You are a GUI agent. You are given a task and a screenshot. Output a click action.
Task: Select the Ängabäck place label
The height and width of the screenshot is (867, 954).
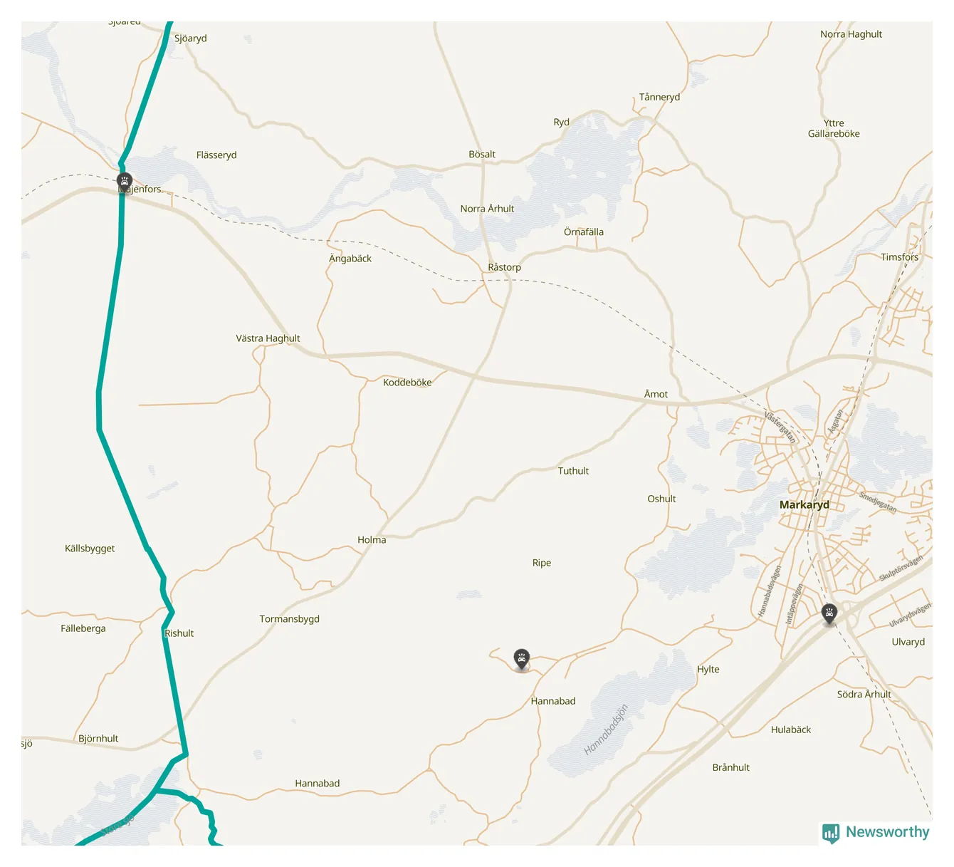click(350, 259)
